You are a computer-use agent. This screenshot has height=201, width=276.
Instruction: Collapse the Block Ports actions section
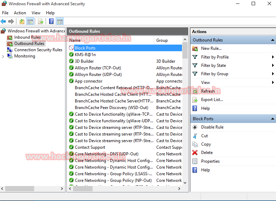click(x=273, y=119)
